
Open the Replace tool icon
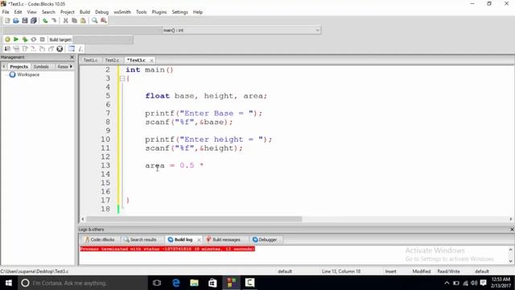tap(104, 21)
